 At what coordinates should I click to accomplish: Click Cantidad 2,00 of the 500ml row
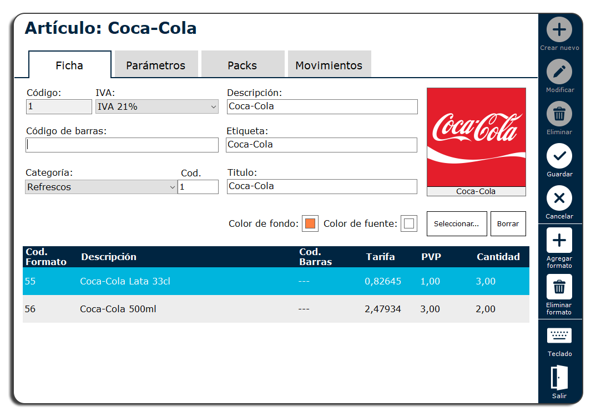coord(486,309)
